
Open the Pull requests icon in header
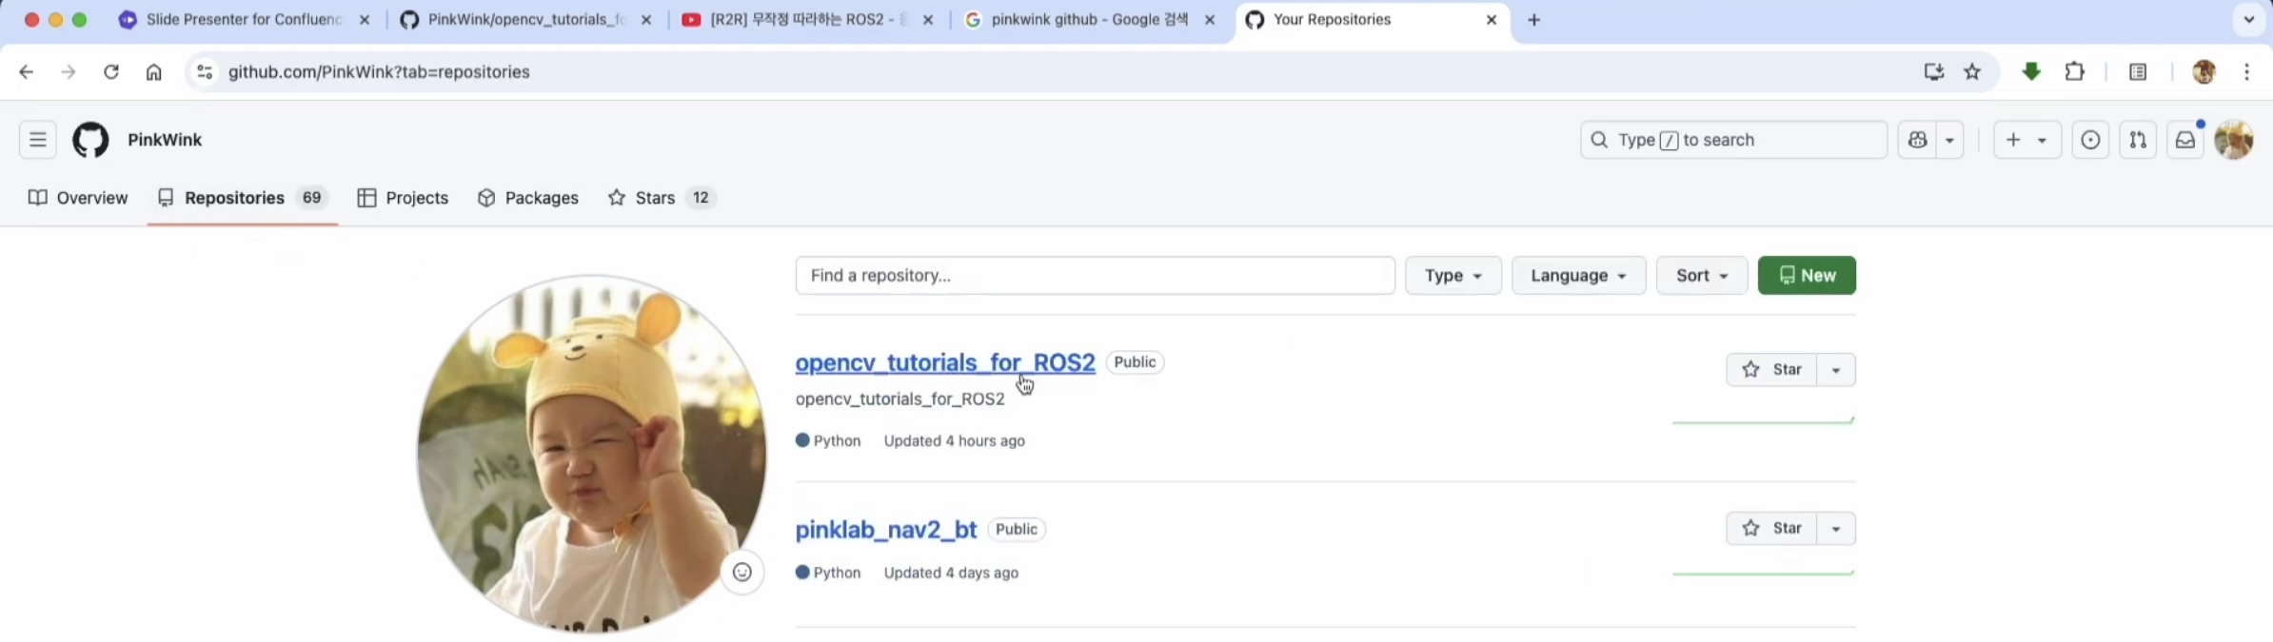pos(2138,140)
